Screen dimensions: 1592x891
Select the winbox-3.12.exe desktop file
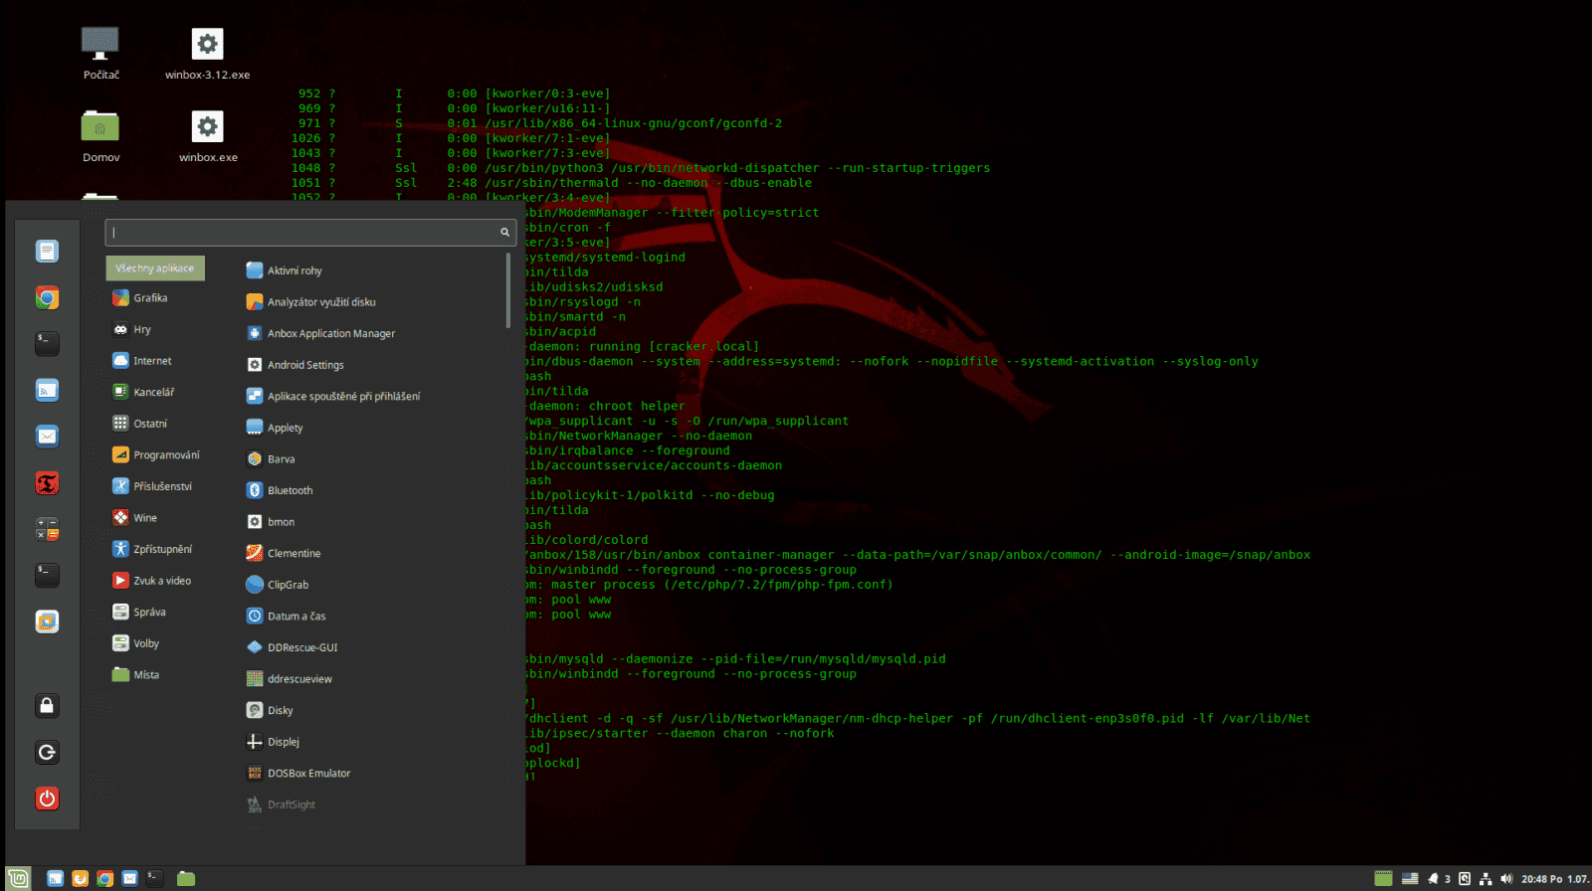[207, 54]
